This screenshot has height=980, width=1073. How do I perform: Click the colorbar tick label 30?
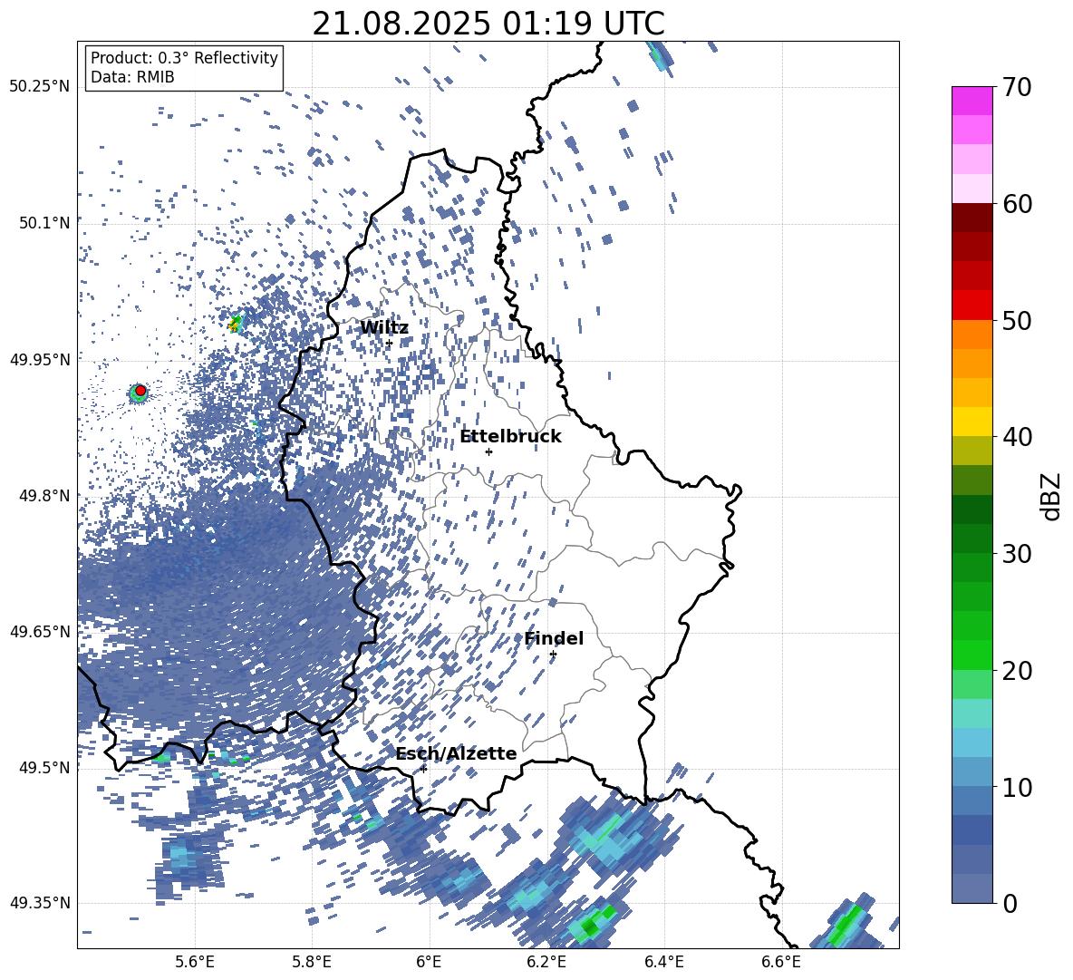[x=1018, y=554]
